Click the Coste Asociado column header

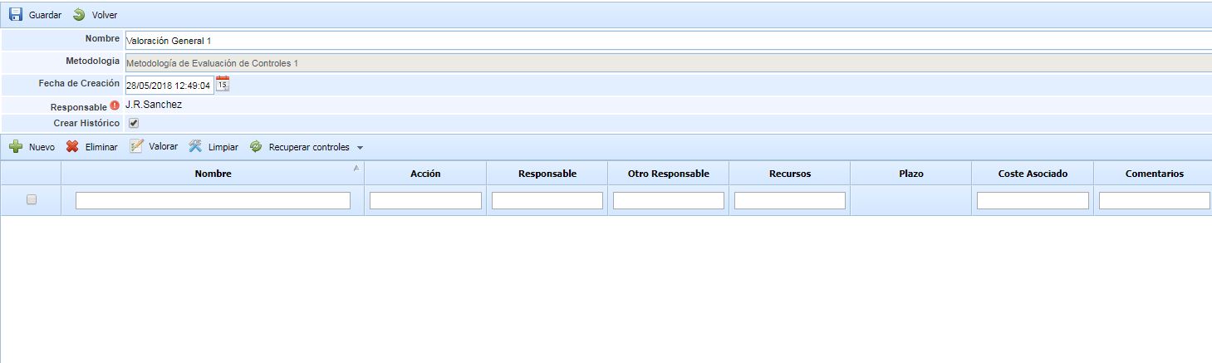(x=1033, y=174)
